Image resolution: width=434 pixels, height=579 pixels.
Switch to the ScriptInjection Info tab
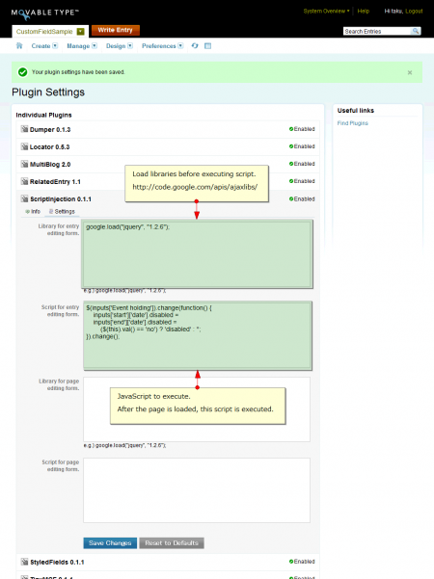coord(33,212)
